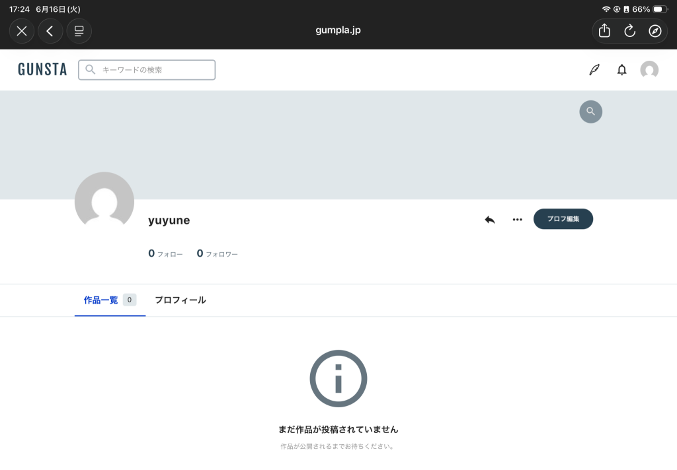The height and width of the screenshot is (470, 677).
Task: Focus the keyword search input field
Action: tap(147, 70)
